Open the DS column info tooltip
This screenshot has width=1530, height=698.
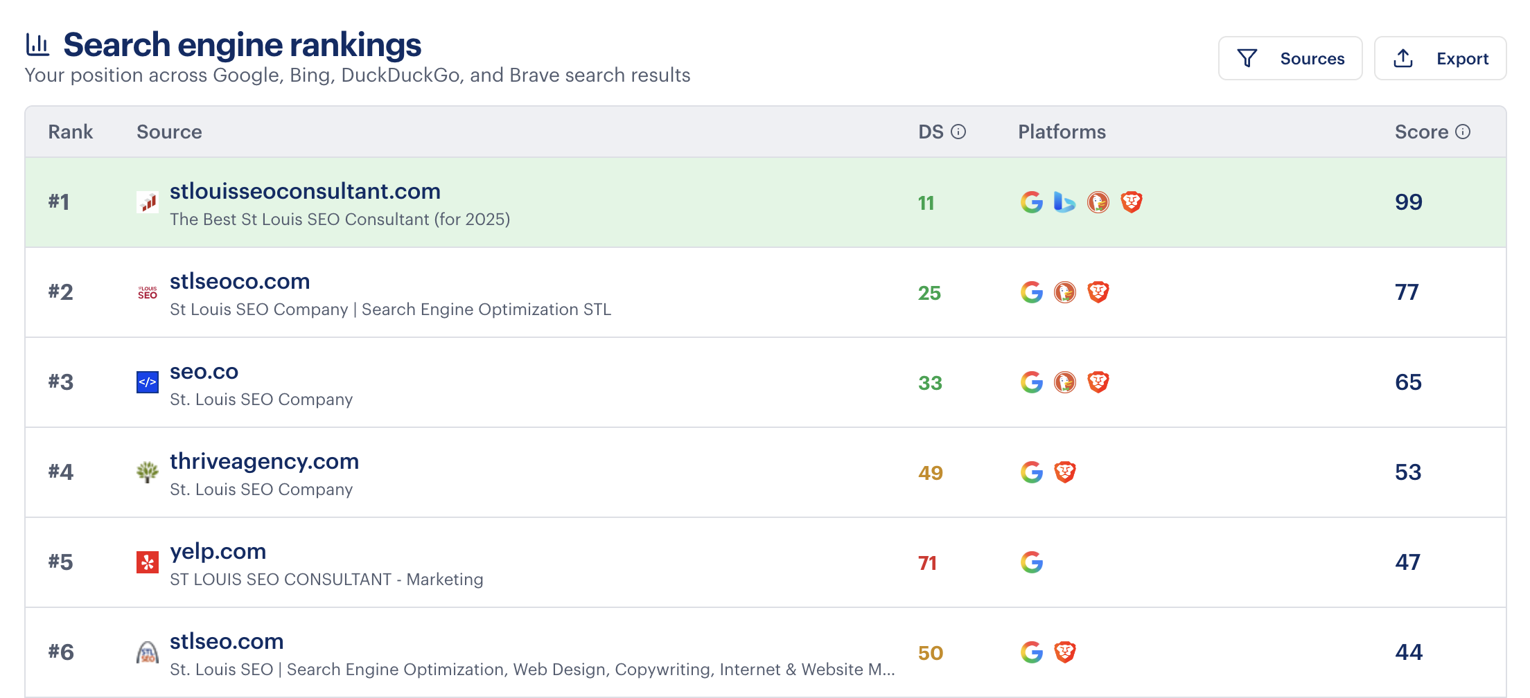pos(960,131)
